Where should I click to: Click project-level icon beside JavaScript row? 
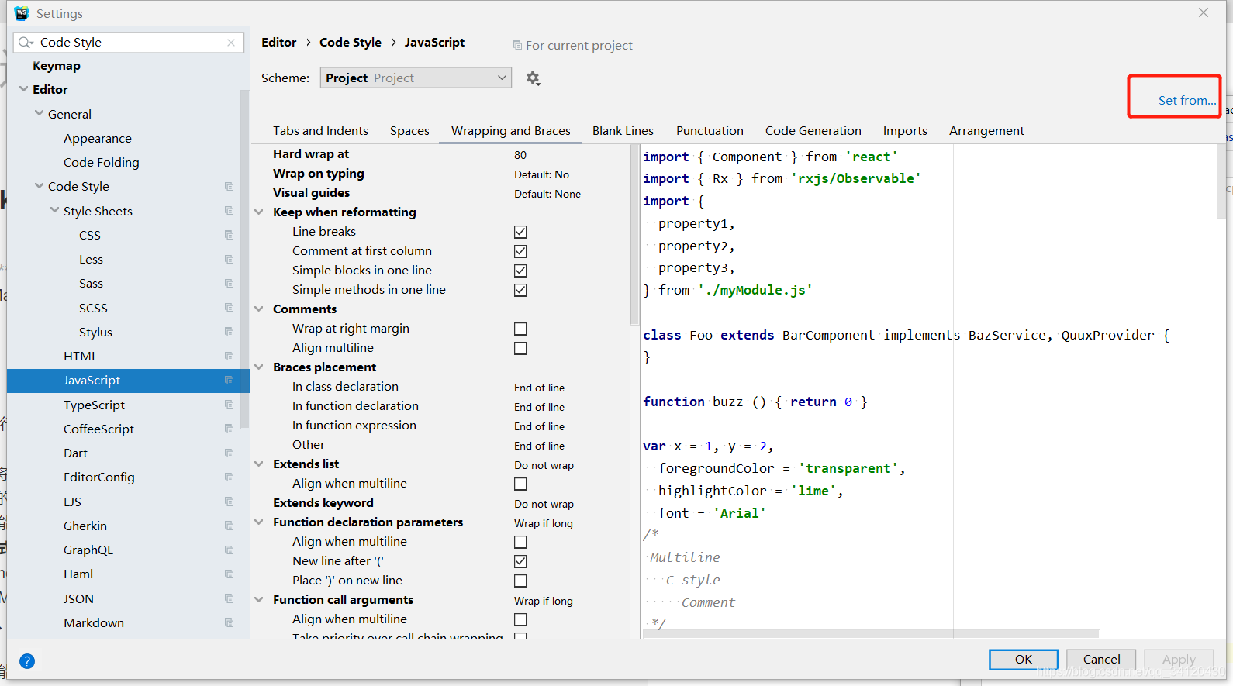tap(229, 380)
